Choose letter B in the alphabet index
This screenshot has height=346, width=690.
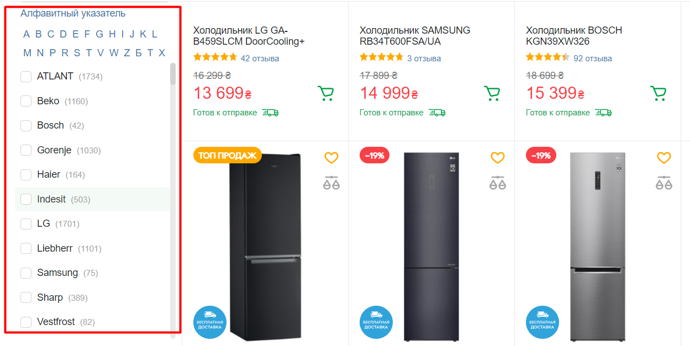click(x=39, y=34)
